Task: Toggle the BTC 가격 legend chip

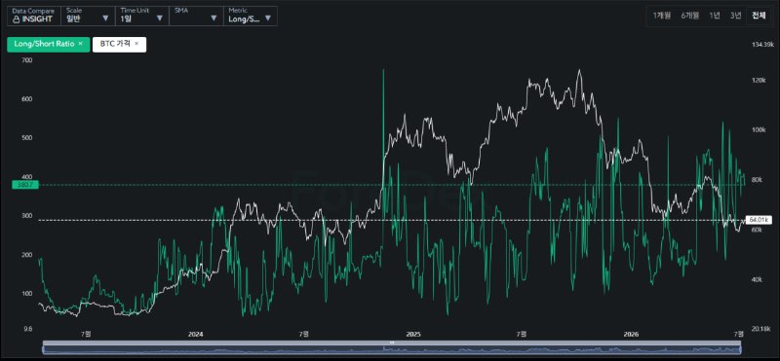Action: (119, 44)
